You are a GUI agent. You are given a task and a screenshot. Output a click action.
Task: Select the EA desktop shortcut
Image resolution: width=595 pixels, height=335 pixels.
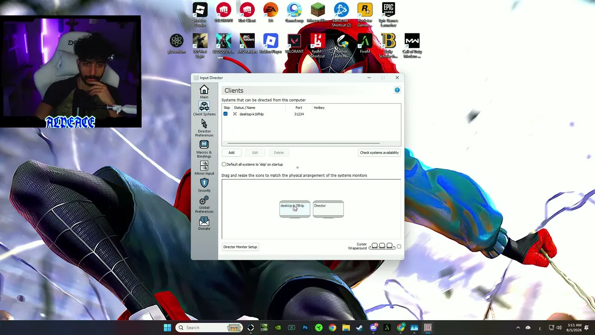pyautogui.click(x=271, y=13)
